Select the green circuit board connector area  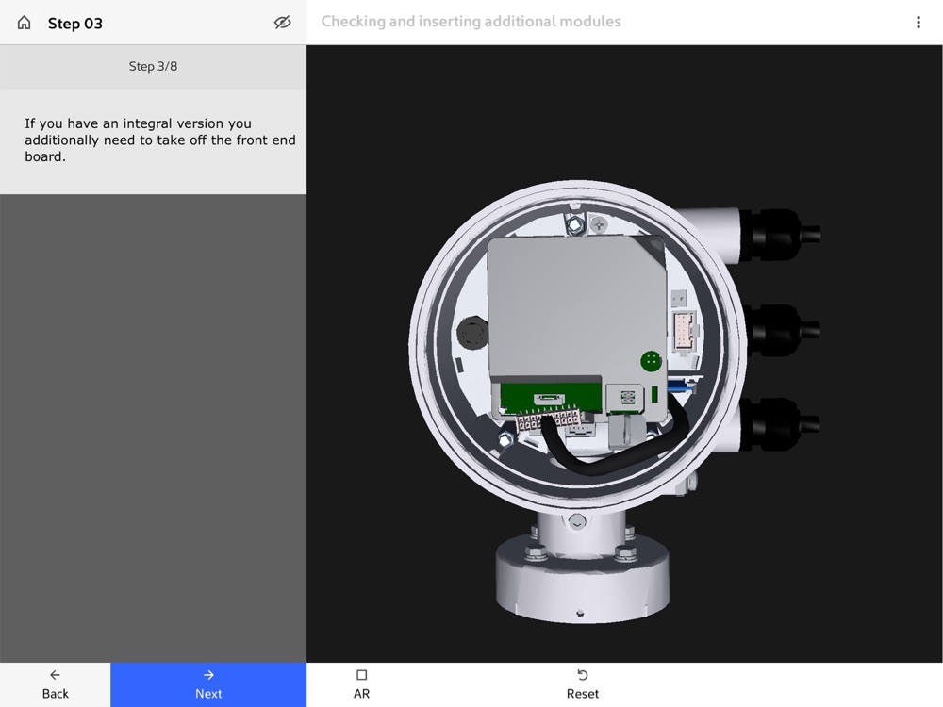click(x=551, y=398)
